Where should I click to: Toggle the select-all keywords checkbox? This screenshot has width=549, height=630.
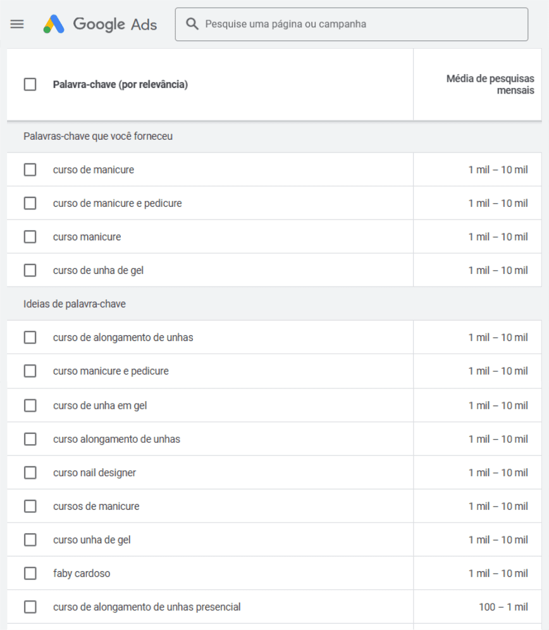click(x=30, y=84)
